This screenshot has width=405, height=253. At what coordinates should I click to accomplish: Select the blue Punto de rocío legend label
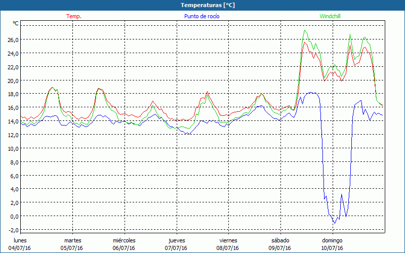[201, 16]
